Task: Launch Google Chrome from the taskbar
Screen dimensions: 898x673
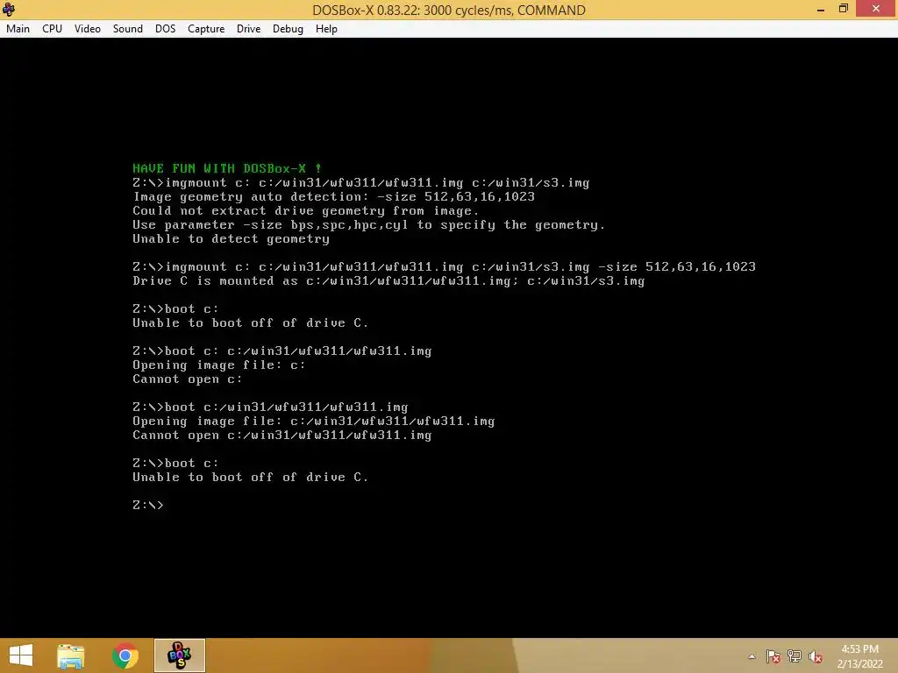Action: pos(125,655)
